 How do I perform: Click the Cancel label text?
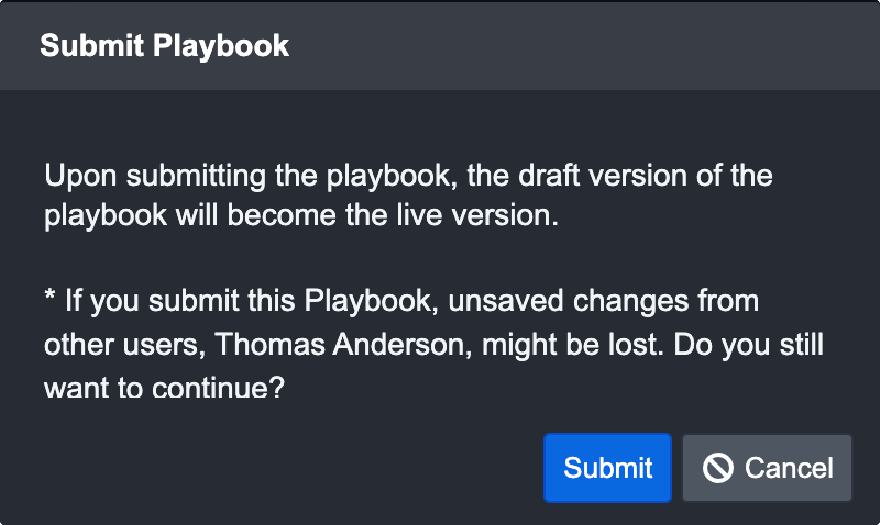(x=789, y=468)
